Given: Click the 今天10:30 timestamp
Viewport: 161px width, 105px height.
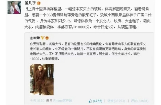Looking at the screenshot, I should [x=37, y=101].
